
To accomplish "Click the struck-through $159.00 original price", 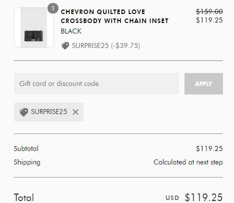I will click(209, 11).
